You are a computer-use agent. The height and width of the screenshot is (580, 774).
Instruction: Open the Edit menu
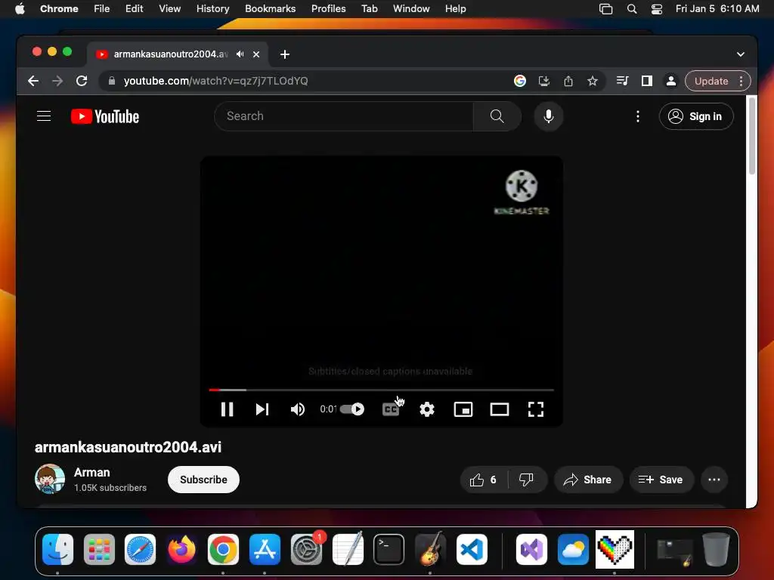134,8
